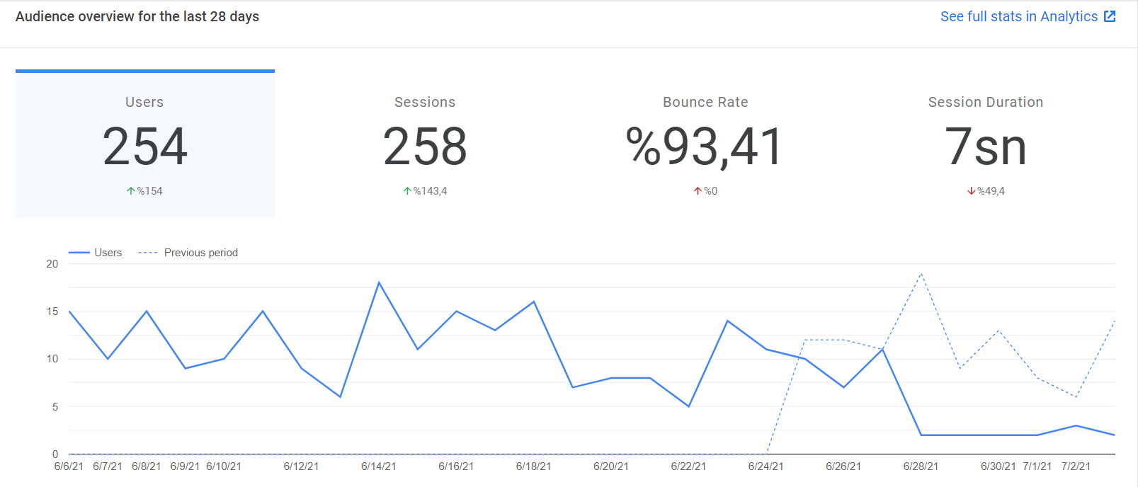This screenshot has width=1138, height=487.
Task: Click the session duration value 7sn
Action: tap(986, 147)
